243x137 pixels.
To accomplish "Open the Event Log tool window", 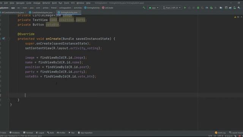I will 220,133.
